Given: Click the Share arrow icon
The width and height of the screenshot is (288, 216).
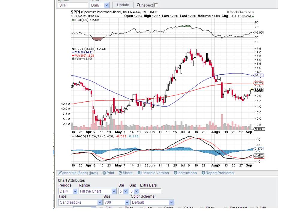Looking at the screenshot, I should [121, 173].
